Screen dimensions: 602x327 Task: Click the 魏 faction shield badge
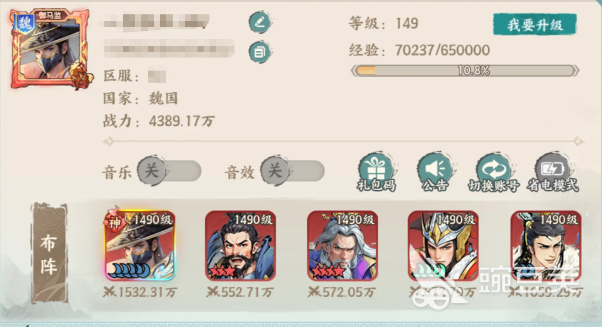pos(25,24)
